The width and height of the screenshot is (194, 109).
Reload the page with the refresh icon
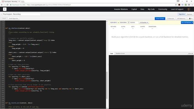7,5
